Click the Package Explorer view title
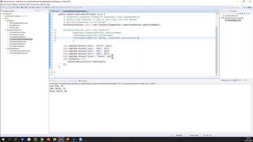 pyautogui.click(x=9, y=11)
